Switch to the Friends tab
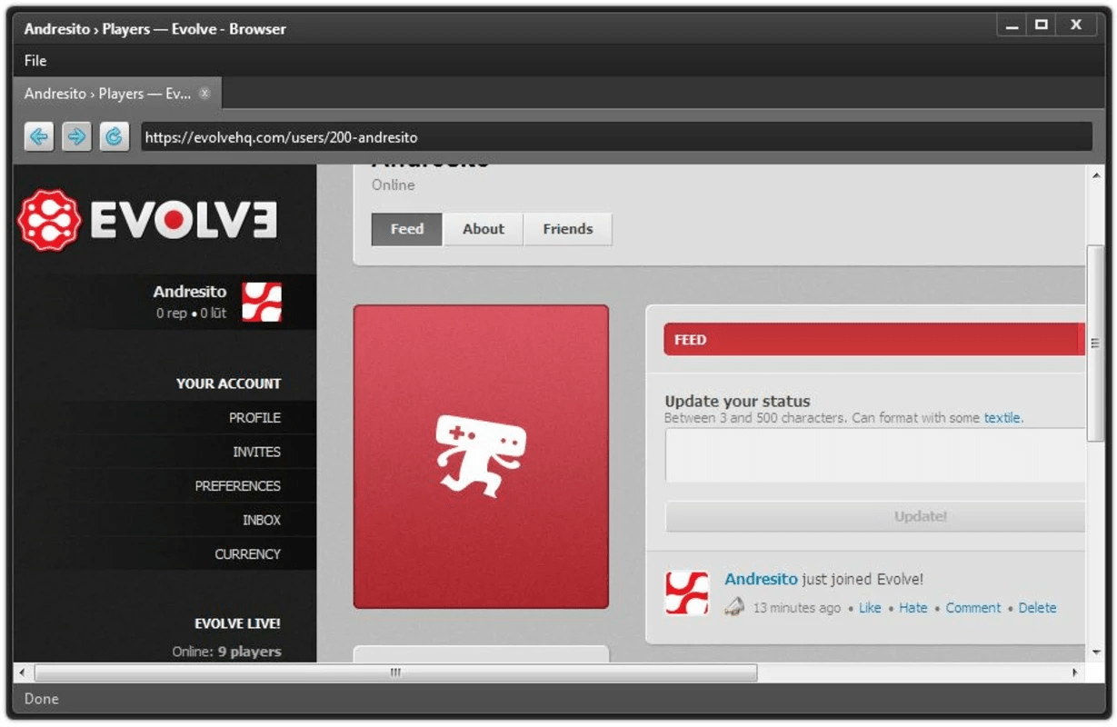Image resolution: width=1117 pixels, height=727 pixels. pyautogui.click(x=568, y=229)
